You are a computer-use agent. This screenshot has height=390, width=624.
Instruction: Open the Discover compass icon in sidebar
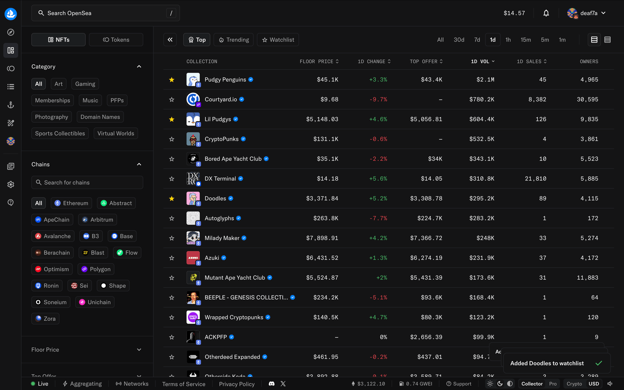click(x=11, y=32)
